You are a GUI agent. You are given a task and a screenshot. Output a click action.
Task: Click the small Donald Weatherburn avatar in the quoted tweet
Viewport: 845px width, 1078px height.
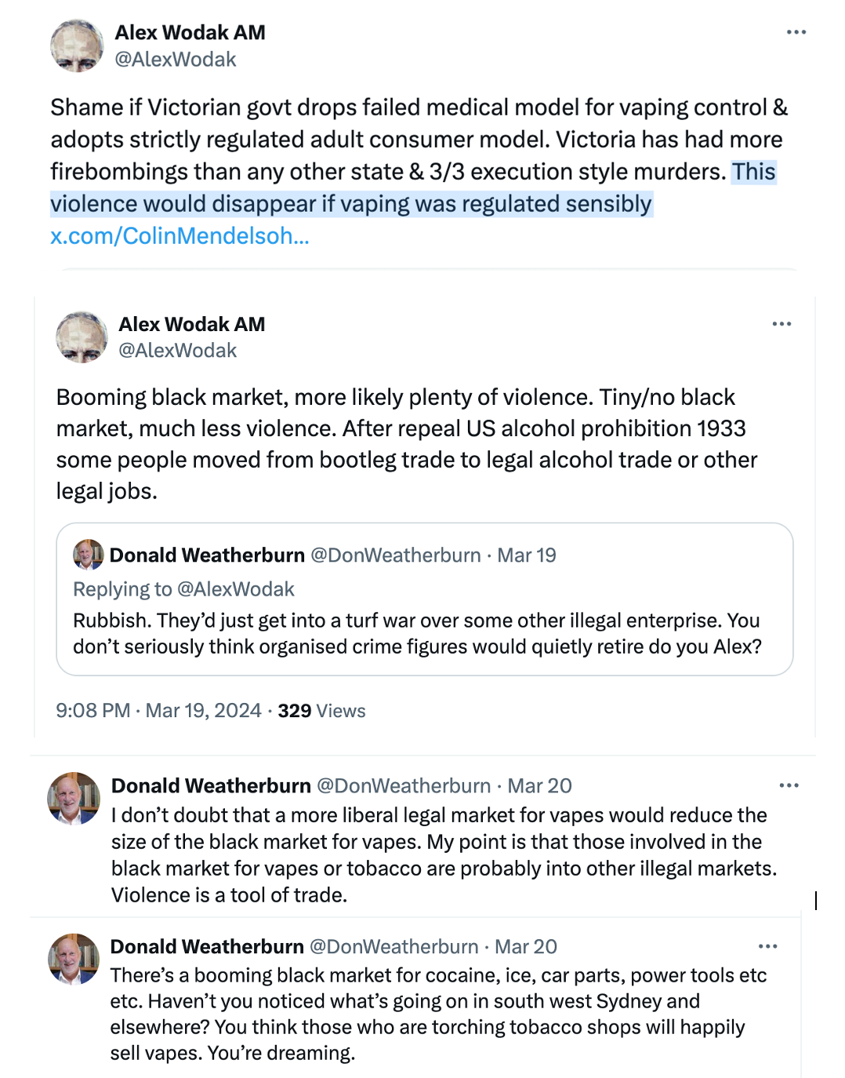89,555
